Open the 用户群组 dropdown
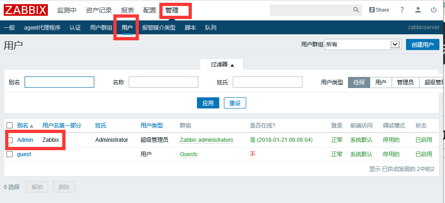445x203 pixels. click(363, 44)
